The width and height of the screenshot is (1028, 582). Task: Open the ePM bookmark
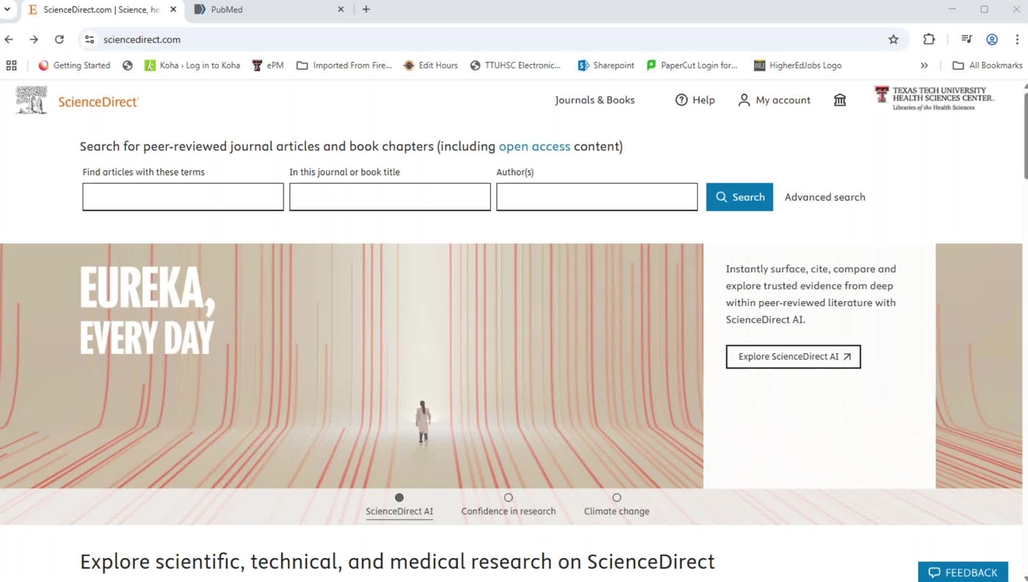click(267, 65)
